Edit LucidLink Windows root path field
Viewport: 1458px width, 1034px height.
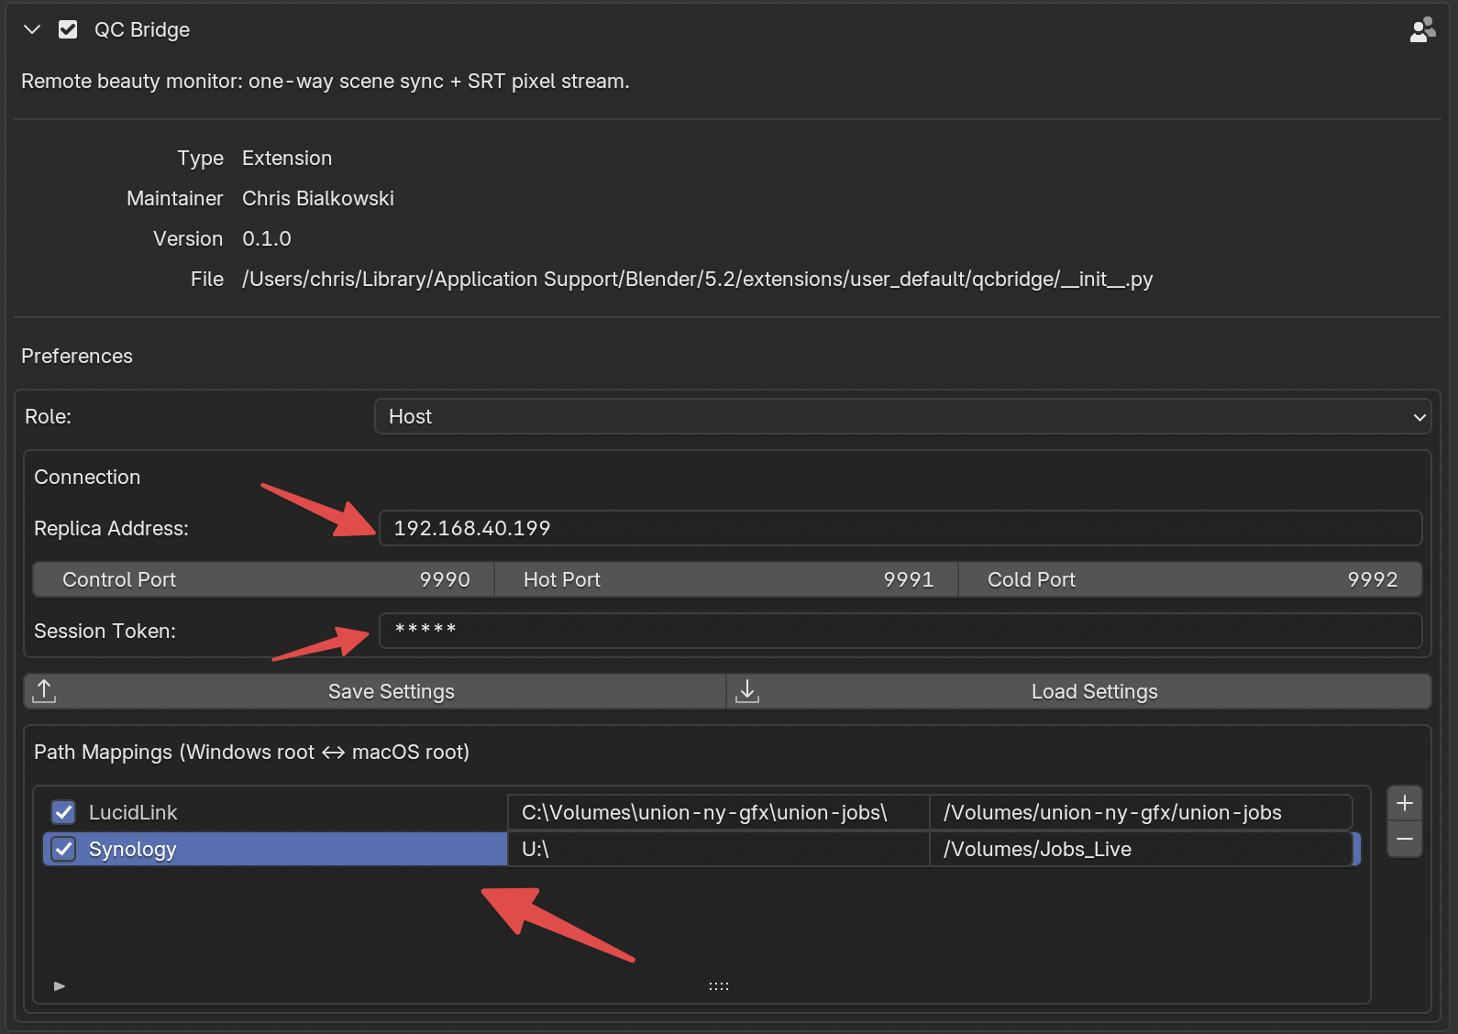pyautogui.click(x=719, y=812)
